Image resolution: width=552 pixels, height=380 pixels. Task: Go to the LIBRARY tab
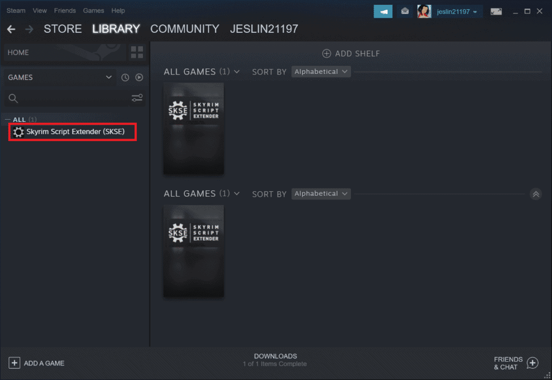click(116, 29)
